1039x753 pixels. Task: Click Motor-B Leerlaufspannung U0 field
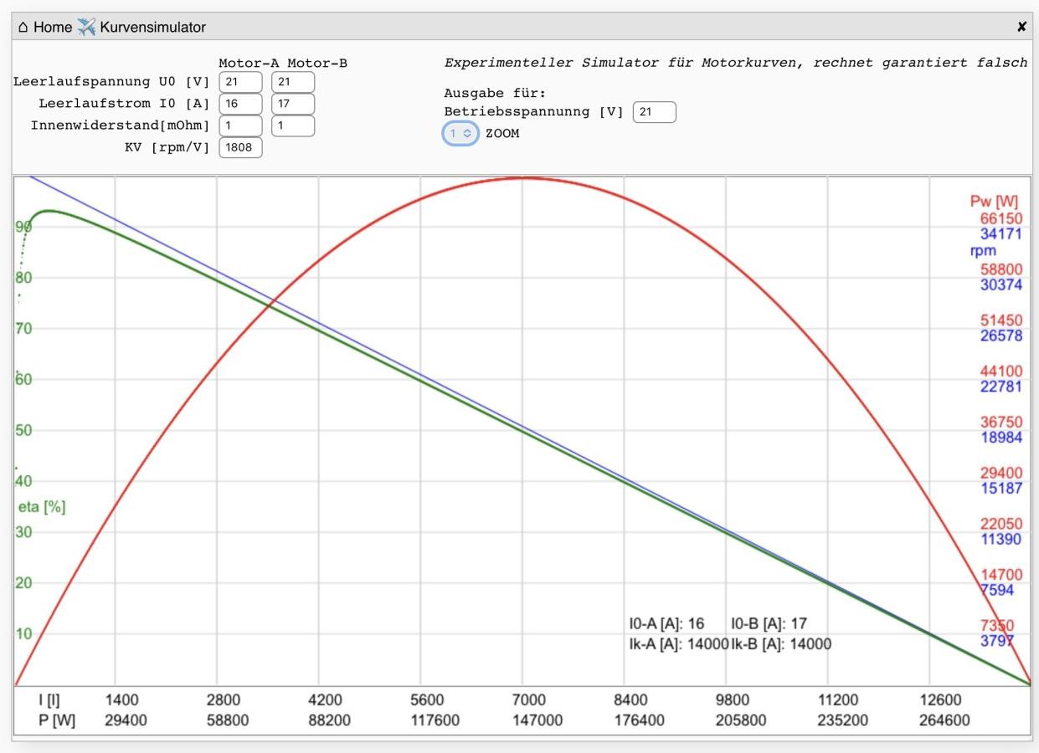coord(293,82)
